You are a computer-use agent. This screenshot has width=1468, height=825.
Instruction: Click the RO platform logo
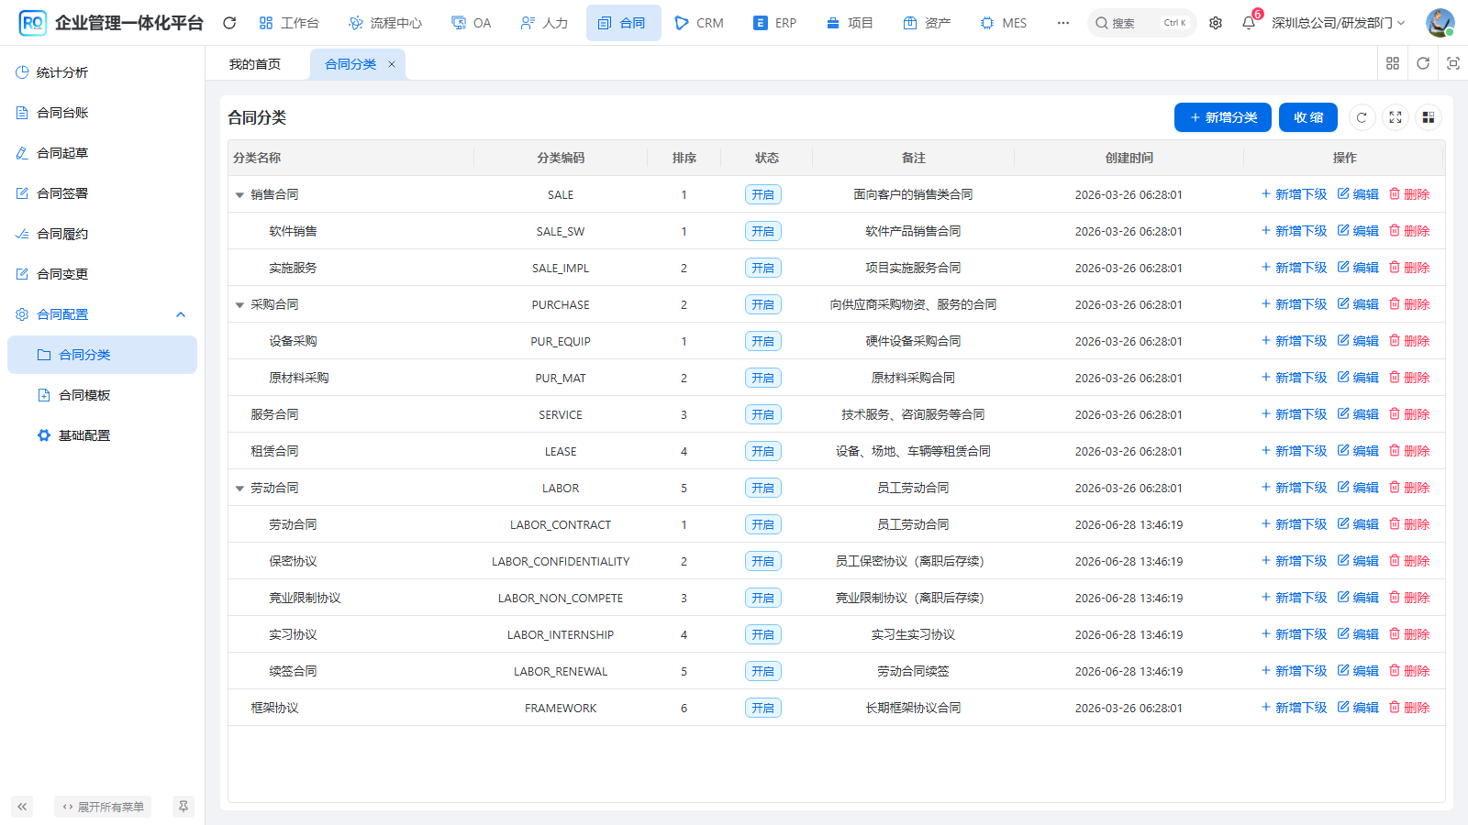[33, 23]
